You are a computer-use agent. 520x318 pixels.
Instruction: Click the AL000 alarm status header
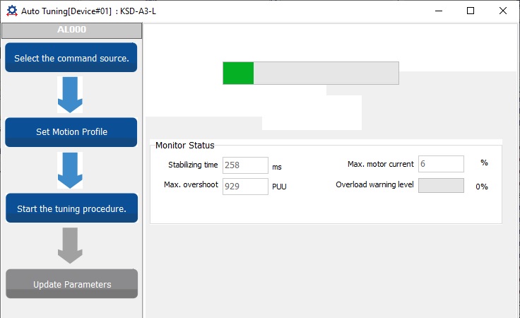click(x=71, y=30)
